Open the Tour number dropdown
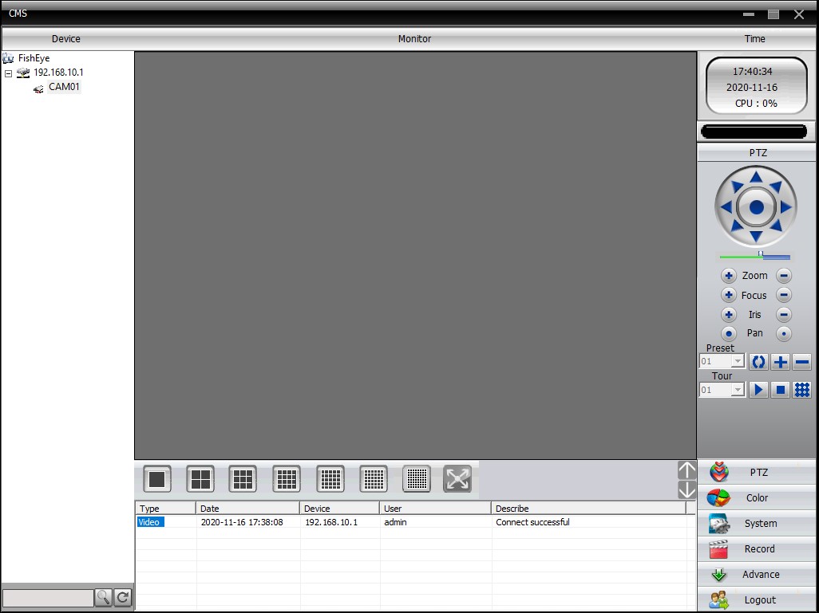The image size is (819, 613). [x=738, y=390]
